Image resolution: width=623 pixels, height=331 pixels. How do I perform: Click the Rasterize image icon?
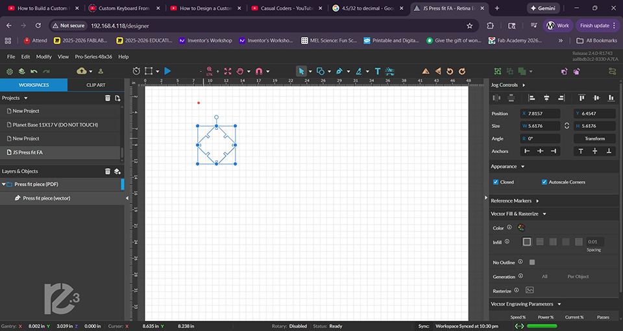[530, 290]
